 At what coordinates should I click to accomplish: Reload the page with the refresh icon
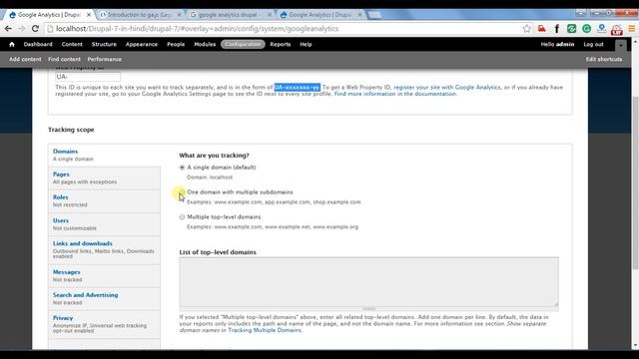tap(35, 29)
